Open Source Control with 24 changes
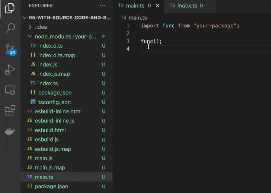 (x=11, y=49)
